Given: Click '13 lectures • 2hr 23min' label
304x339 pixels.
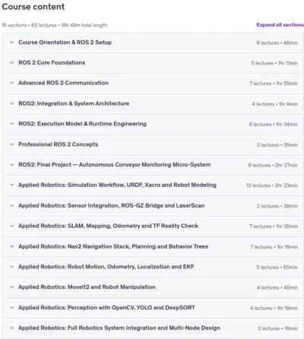Looking at the screenshot, I should coord(272,185).
